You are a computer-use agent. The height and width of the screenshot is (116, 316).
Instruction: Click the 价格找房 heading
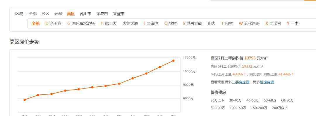click(218, 93)
